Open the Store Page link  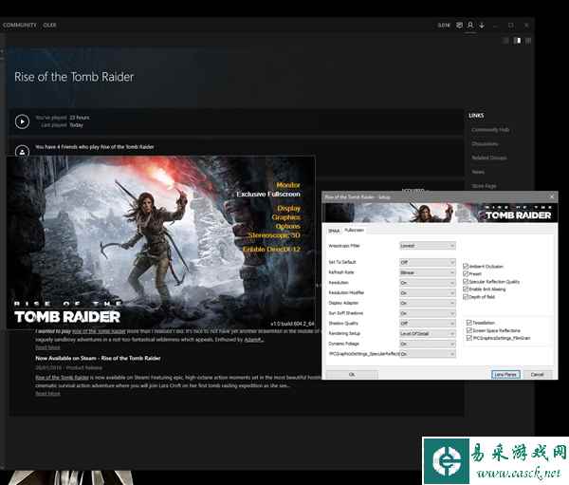click(484, 186)
